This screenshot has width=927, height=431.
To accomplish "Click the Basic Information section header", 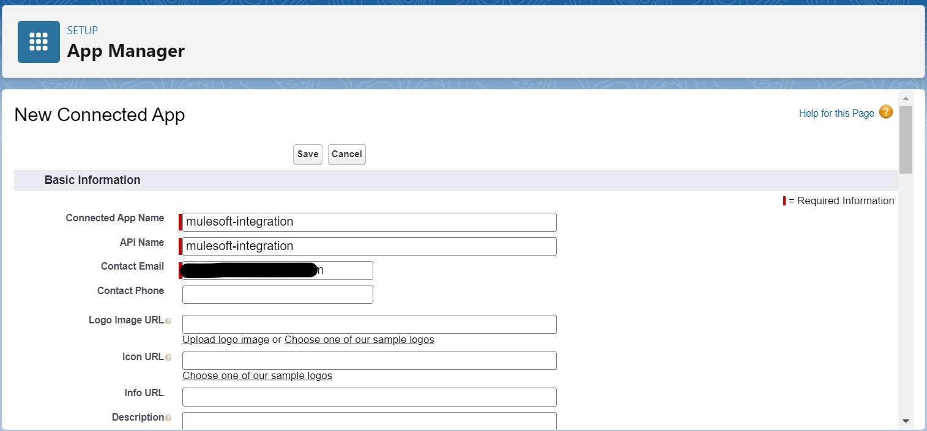I will tap(456, 180).
